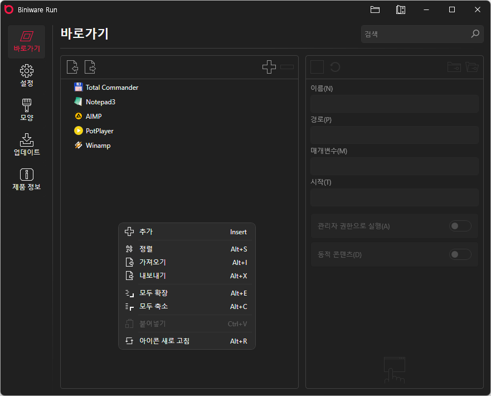
Task: Open the 설정 gear settings page
Action: coord(27,75)
